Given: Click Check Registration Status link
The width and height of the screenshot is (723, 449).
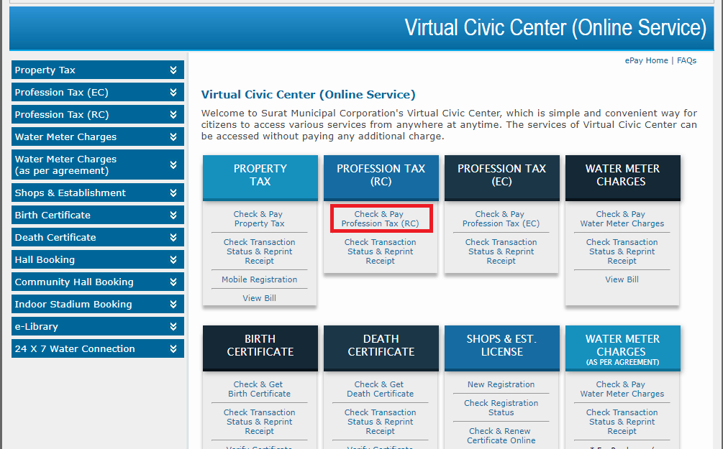Looking at the screenshot, I should (501, 407).
